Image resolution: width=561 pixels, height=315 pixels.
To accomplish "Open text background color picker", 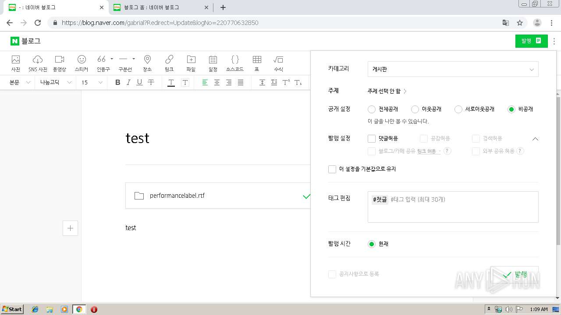I will pyautogui.click(x=185, y=82).
